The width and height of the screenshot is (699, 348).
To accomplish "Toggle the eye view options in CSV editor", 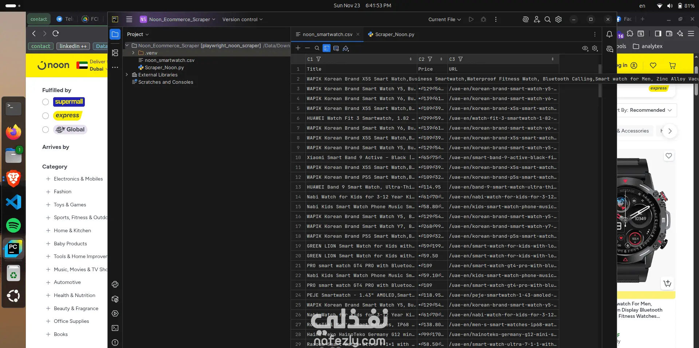I will point(585,48).
